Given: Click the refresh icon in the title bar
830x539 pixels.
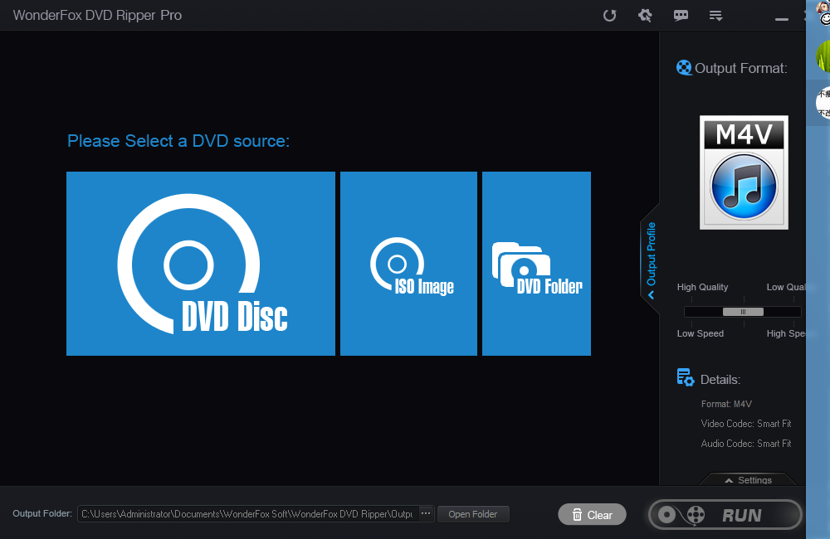Looking at the screenshot, I should 610,15.
